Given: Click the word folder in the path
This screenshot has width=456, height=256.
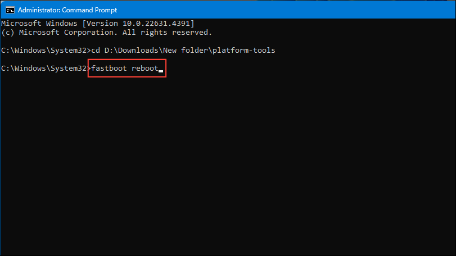Looking at the screenshot, I should click(195, 51).
